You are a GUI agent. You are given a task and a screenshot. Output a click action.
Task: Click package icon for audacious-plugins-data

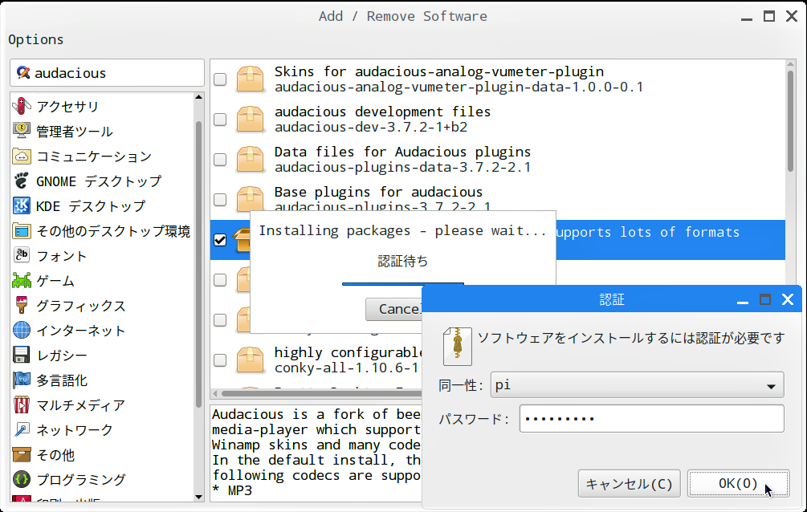point(250,159)
